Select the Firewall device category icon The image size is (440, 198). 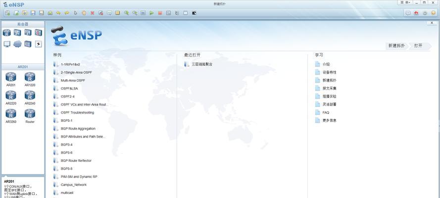[39, 33]
